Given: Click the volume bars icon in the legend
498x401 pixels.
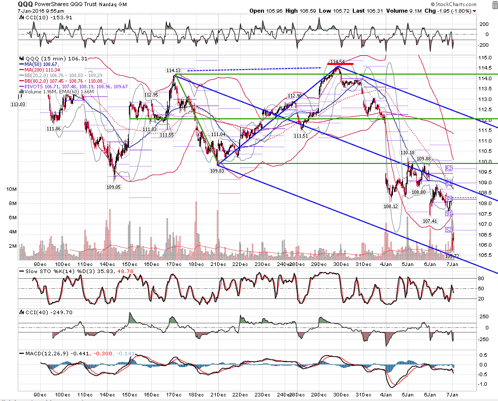Looking at the screenshot, I should (x=21, y=92).
